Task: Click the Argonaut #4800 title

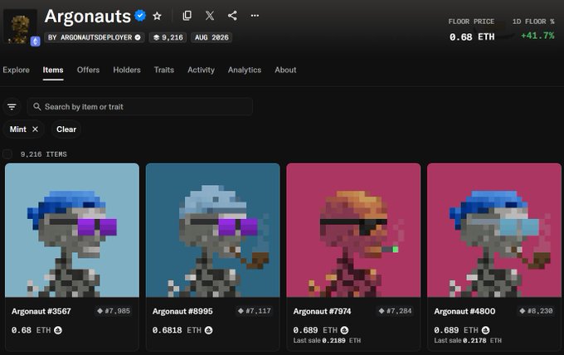Action: (x=464, y=311)
